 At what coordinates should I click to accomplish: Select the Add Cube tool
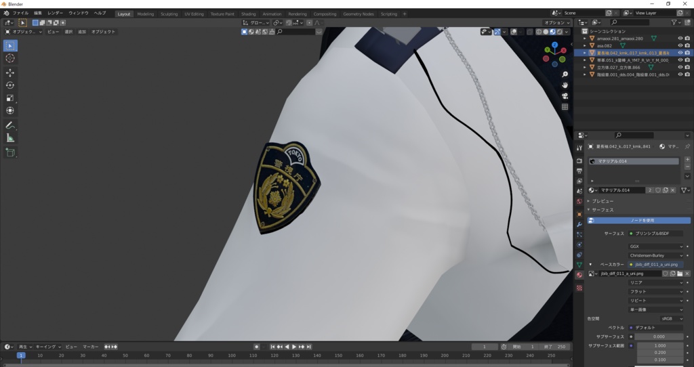coord(10,152)
